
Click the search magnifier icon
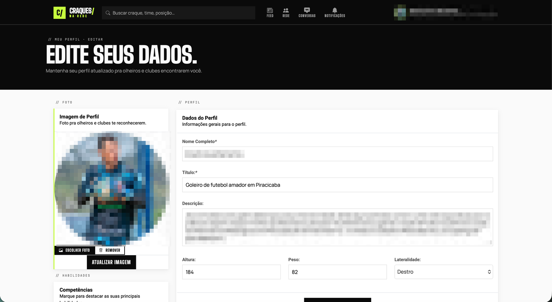tap(108, 13)
